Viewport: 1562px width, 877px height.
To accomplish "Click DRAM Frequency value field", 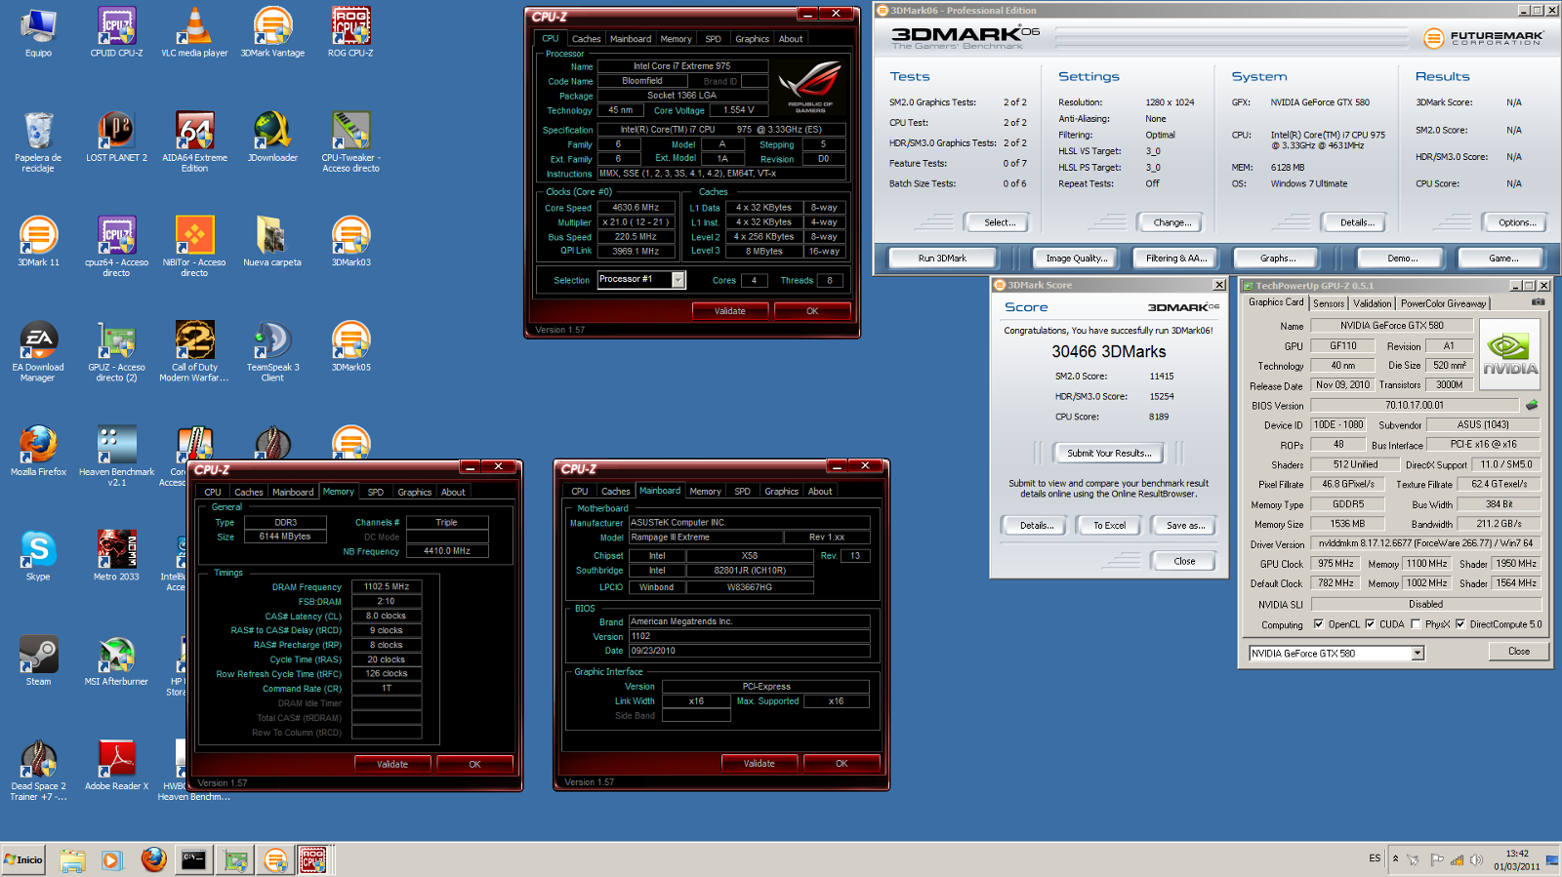I will pyautogui.click(x=387, y=587).
